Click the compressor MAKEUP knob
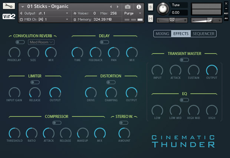The image size is (230, 158). tap(83, 133)
